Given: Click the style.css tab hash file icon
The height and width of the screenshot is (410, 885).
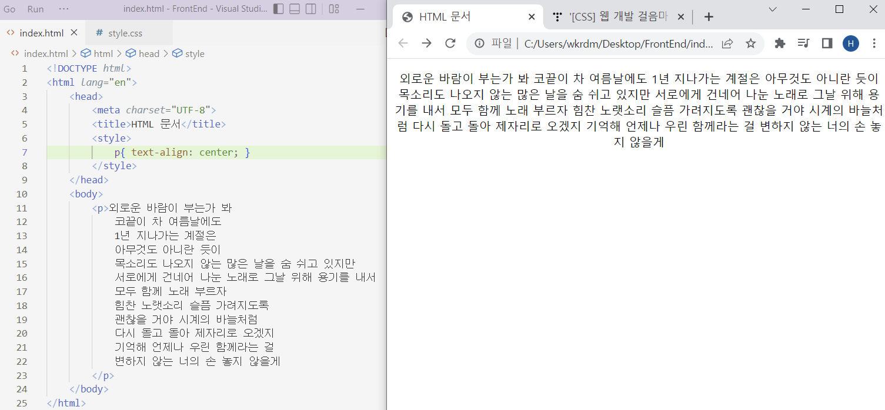Looking at the screenshot, I should (99, 33).
